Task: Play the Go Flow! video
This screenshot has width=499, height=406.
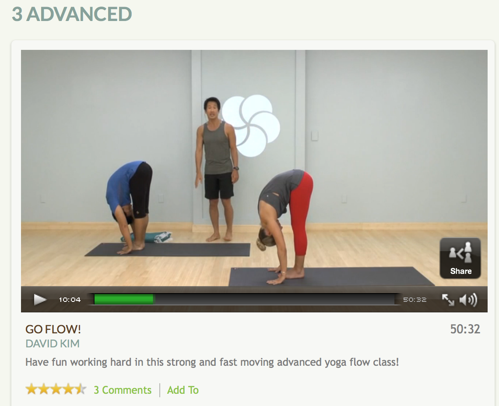Action: click(40, 300)
